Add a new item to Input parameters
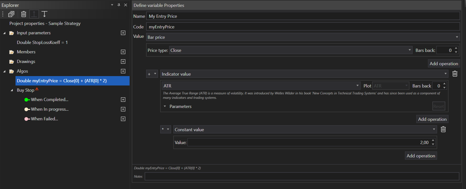The height and width of the screenshot is (189, 466). pyautogui.click(x=123, y=33)
